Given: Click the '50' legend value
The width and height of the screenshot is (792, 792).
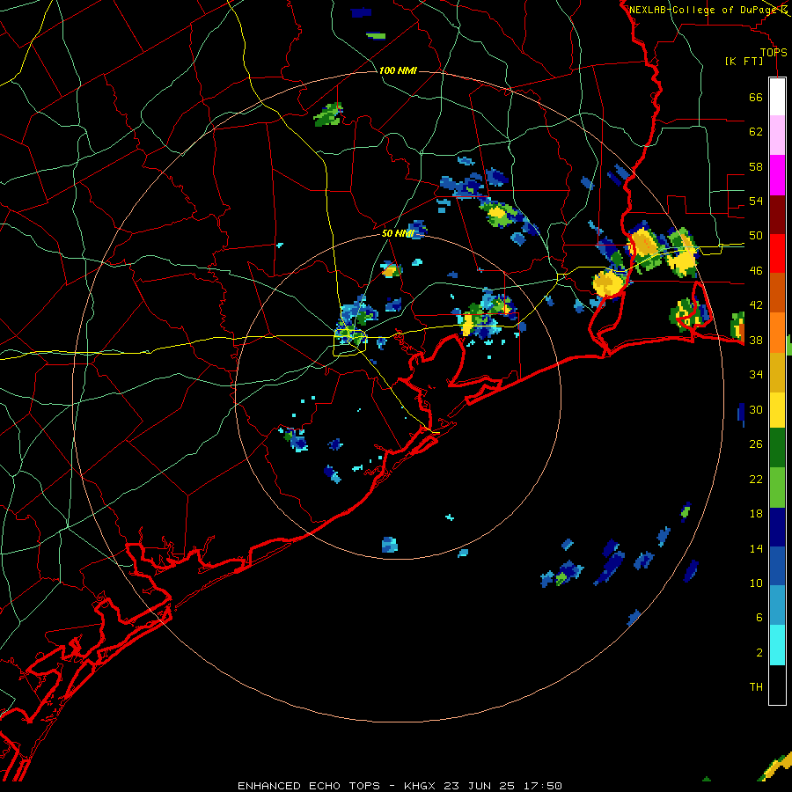Looking at the screenshot, I should pyautogui.click(x=756, y=236).
